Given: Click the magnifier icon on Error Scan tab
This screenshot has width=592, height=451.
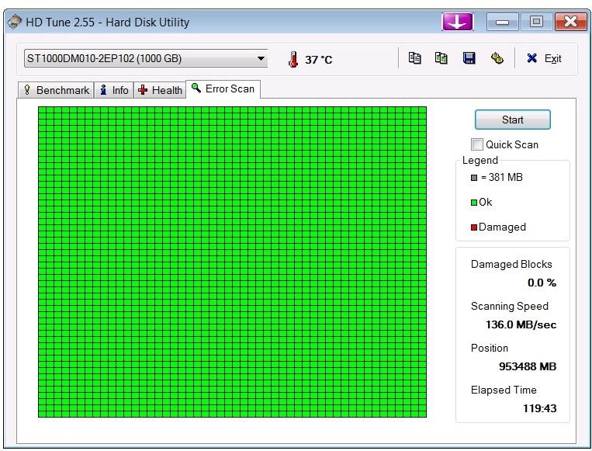Looking at the screenshot, I should [196, 88].
